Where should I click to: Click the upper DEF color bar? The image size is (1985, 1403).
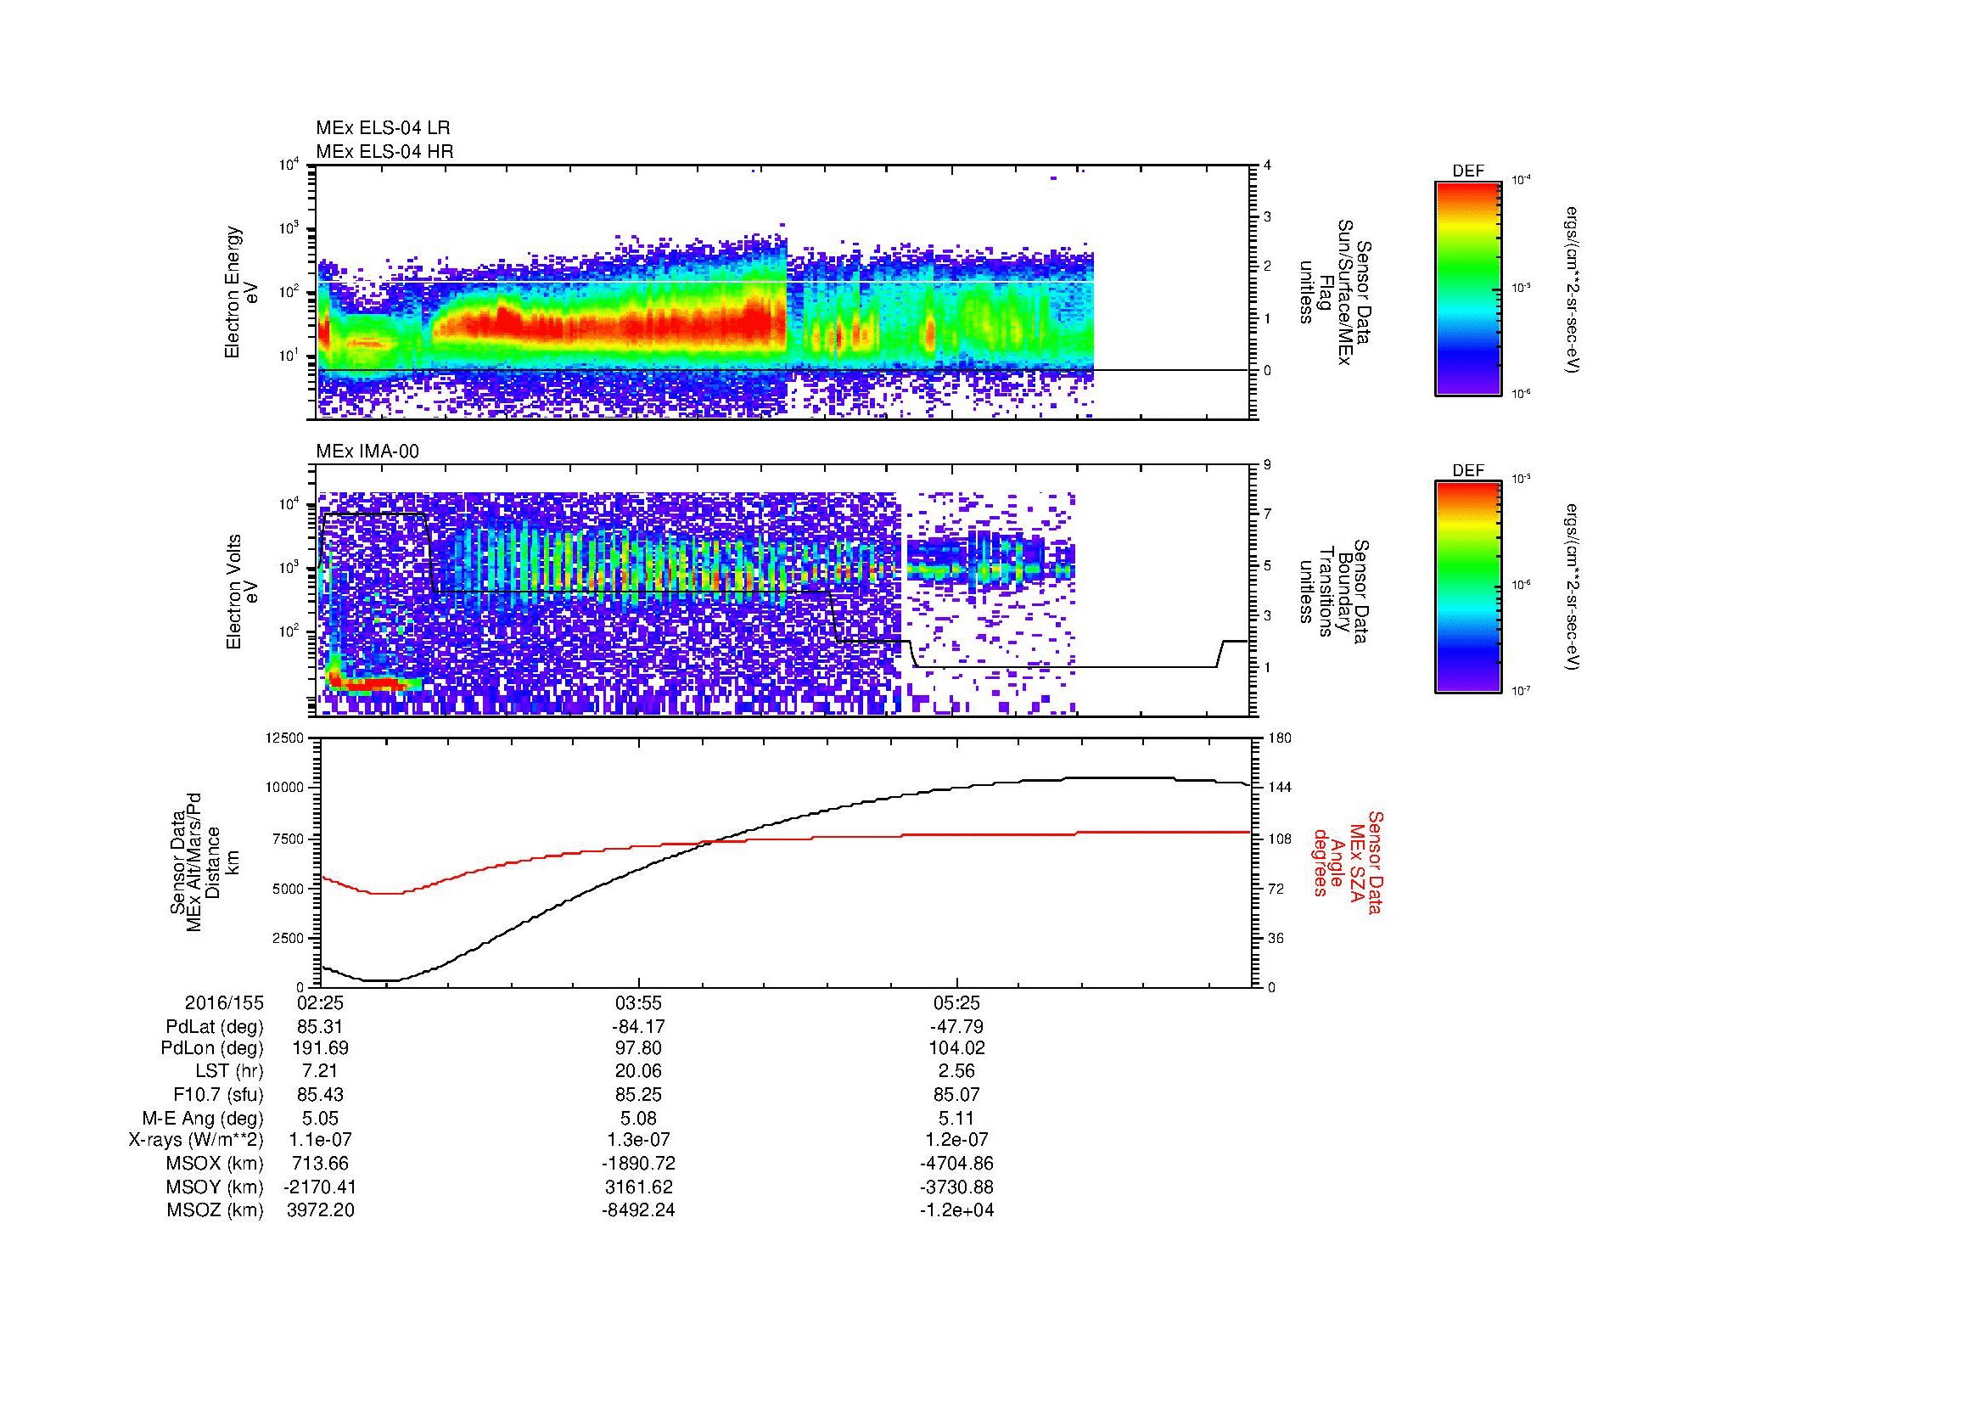tap(1467, 288)
